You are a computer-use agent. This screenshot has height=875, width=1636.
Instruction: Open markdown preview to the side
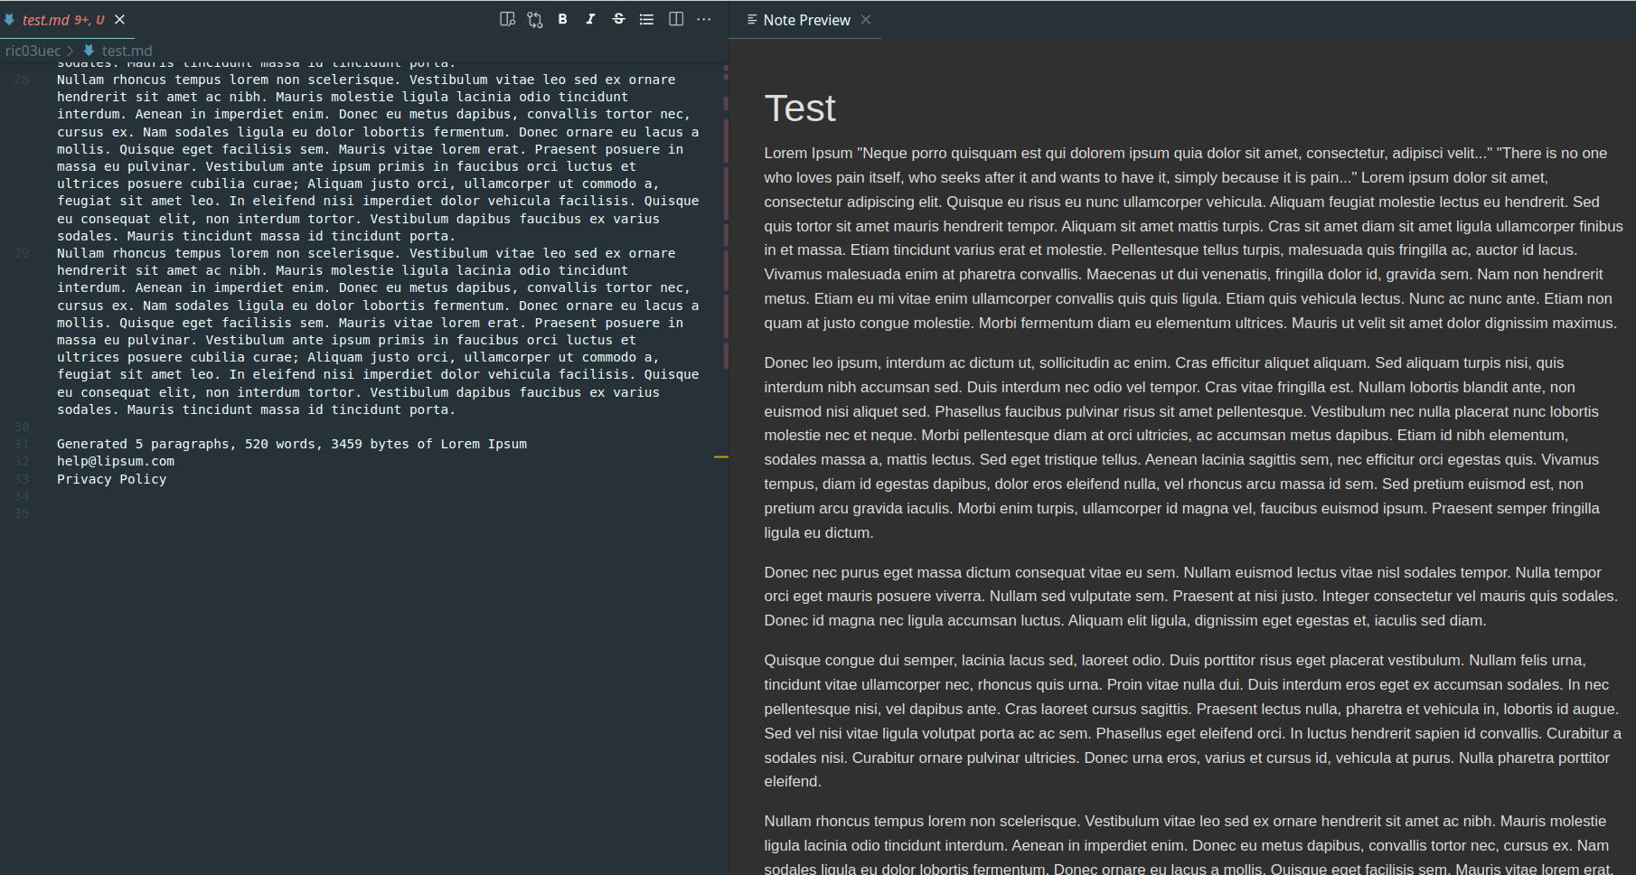[x=507, y=19]
